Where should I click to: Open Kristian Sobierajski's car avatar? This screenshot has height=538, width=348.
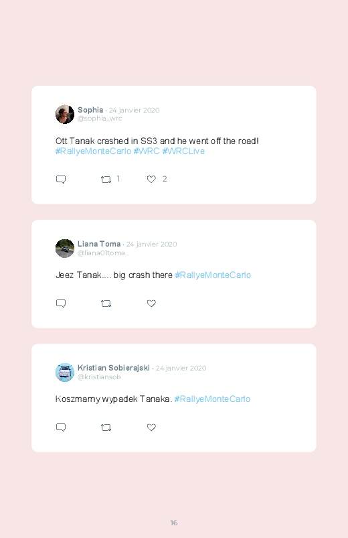tap(65, 373)
